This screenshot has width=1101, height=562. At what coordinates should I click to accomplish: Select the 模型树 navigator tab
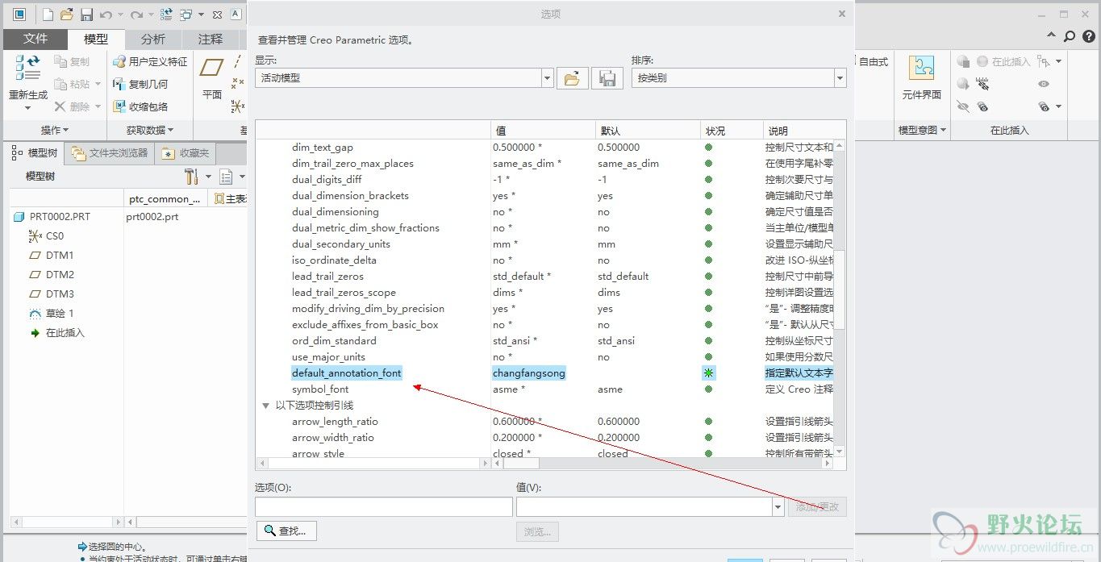(35, 152)
